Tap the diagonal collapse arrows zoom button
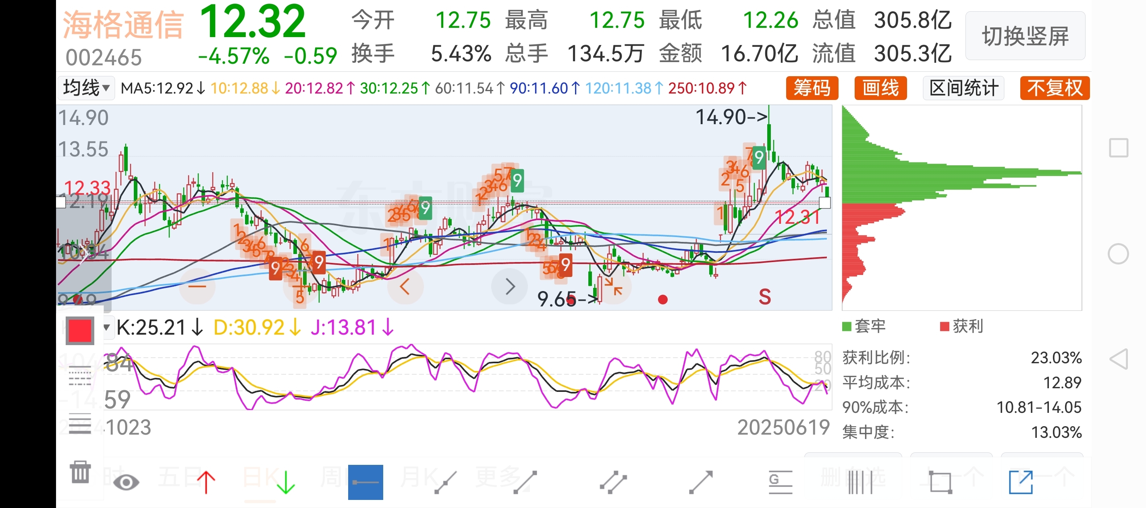1146x508 pixels. tap(614, 286)
